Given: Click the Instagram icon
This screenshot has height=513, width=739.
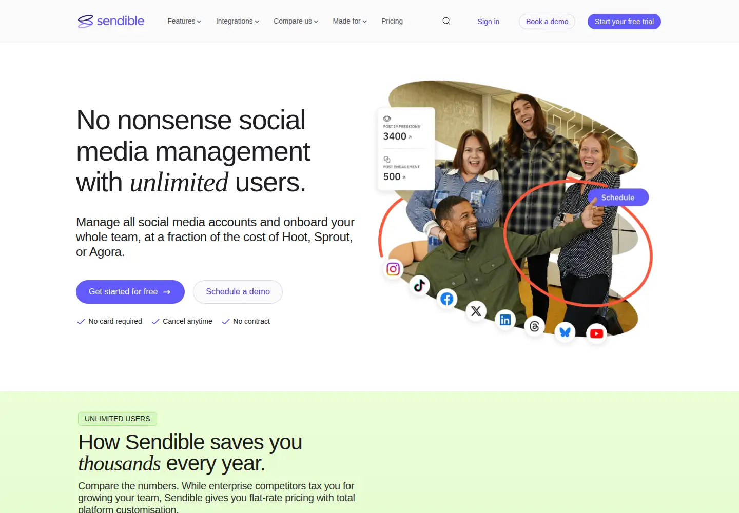Looking at the screenshot, I should [393, 269].
